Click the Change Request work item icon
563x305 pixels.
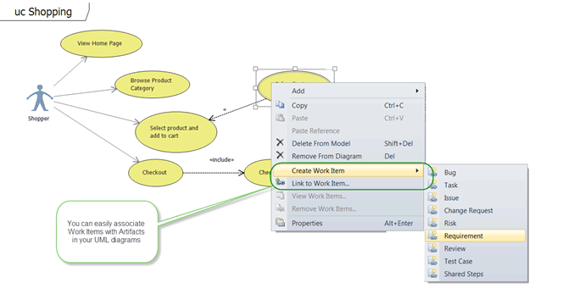point(432,210)
